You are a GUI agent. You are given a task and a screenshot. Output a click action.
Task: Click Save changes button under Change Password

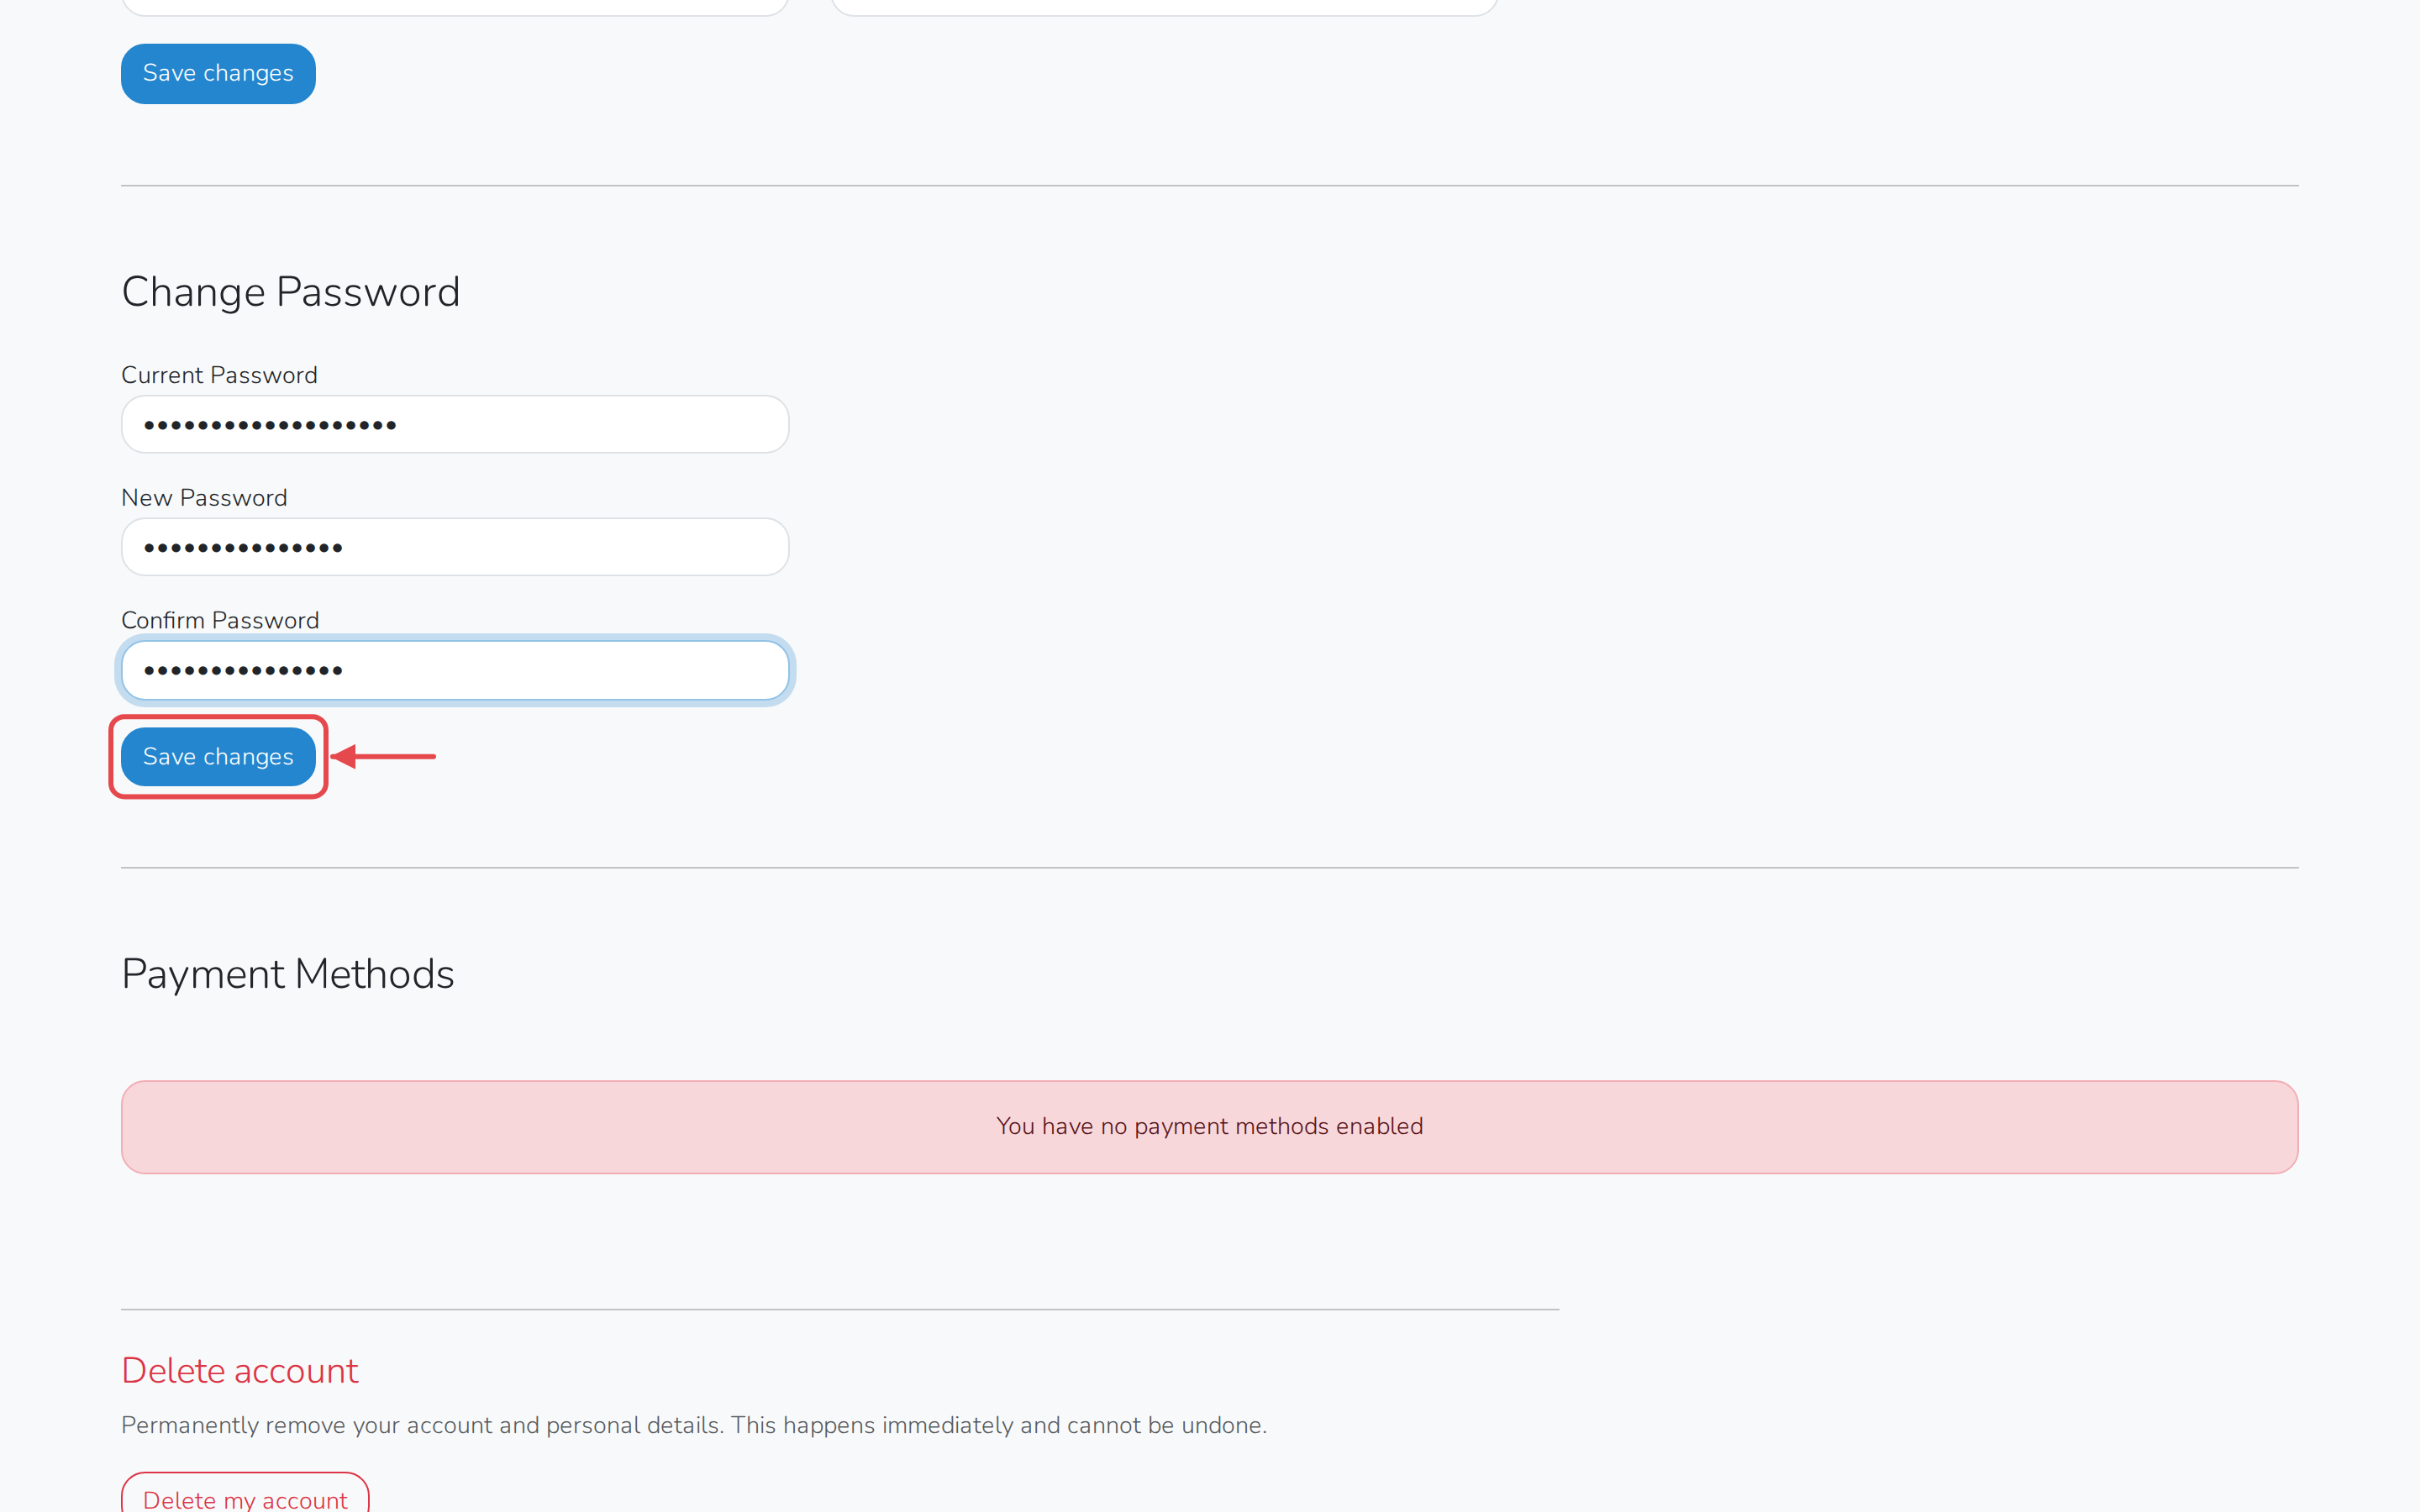pyautogui.click(x=218, y=756)
